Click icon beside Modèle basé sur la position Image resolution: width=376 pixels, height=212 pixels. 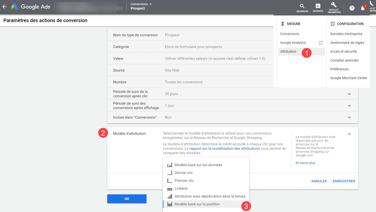(169, 204)
